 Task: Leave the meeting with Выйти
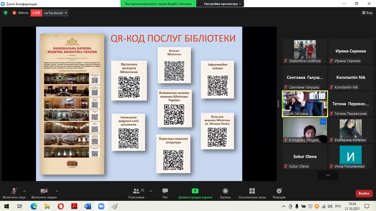(364, 193)
